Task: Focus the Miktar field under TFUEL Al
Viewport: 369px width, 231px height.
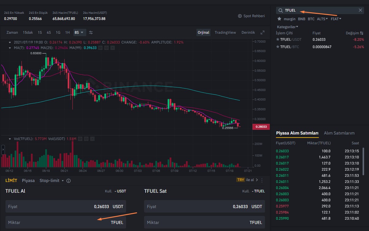Action: 66,222
